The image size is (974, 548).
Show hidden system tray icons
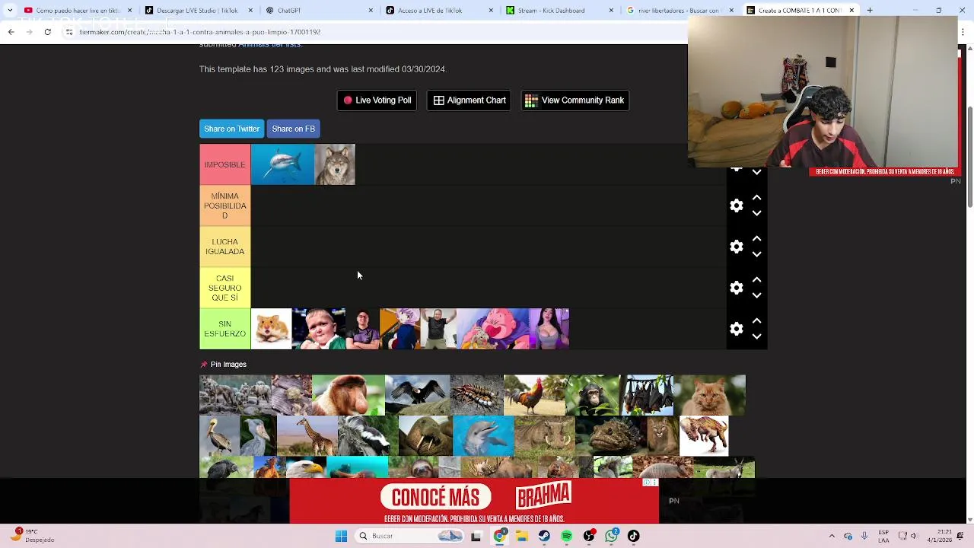[832, 536]
